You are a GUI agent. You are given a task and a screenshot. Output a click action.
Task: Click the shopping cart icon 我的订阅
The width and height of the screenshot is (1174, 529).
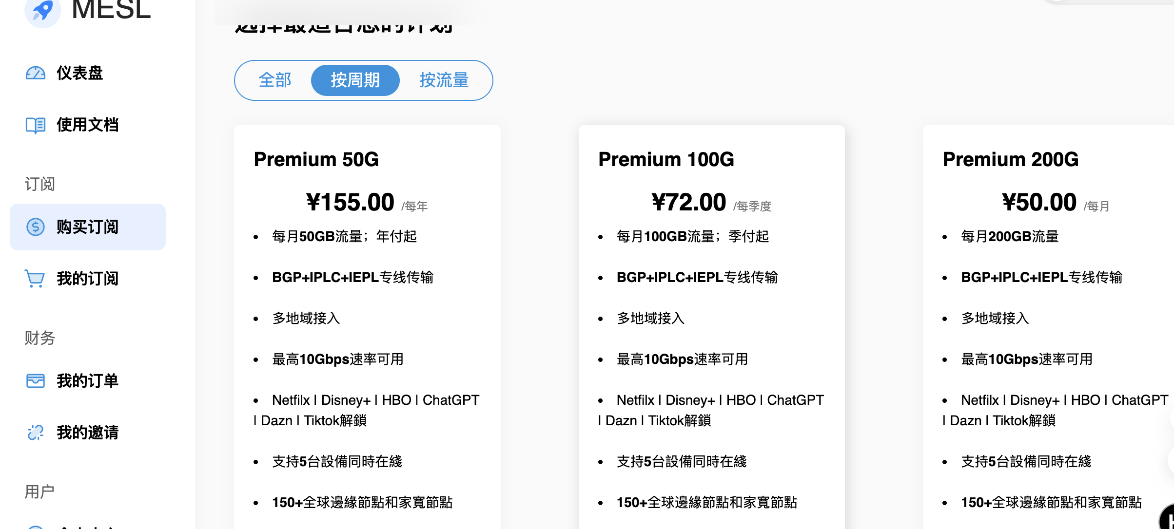(x=35, y=279)
